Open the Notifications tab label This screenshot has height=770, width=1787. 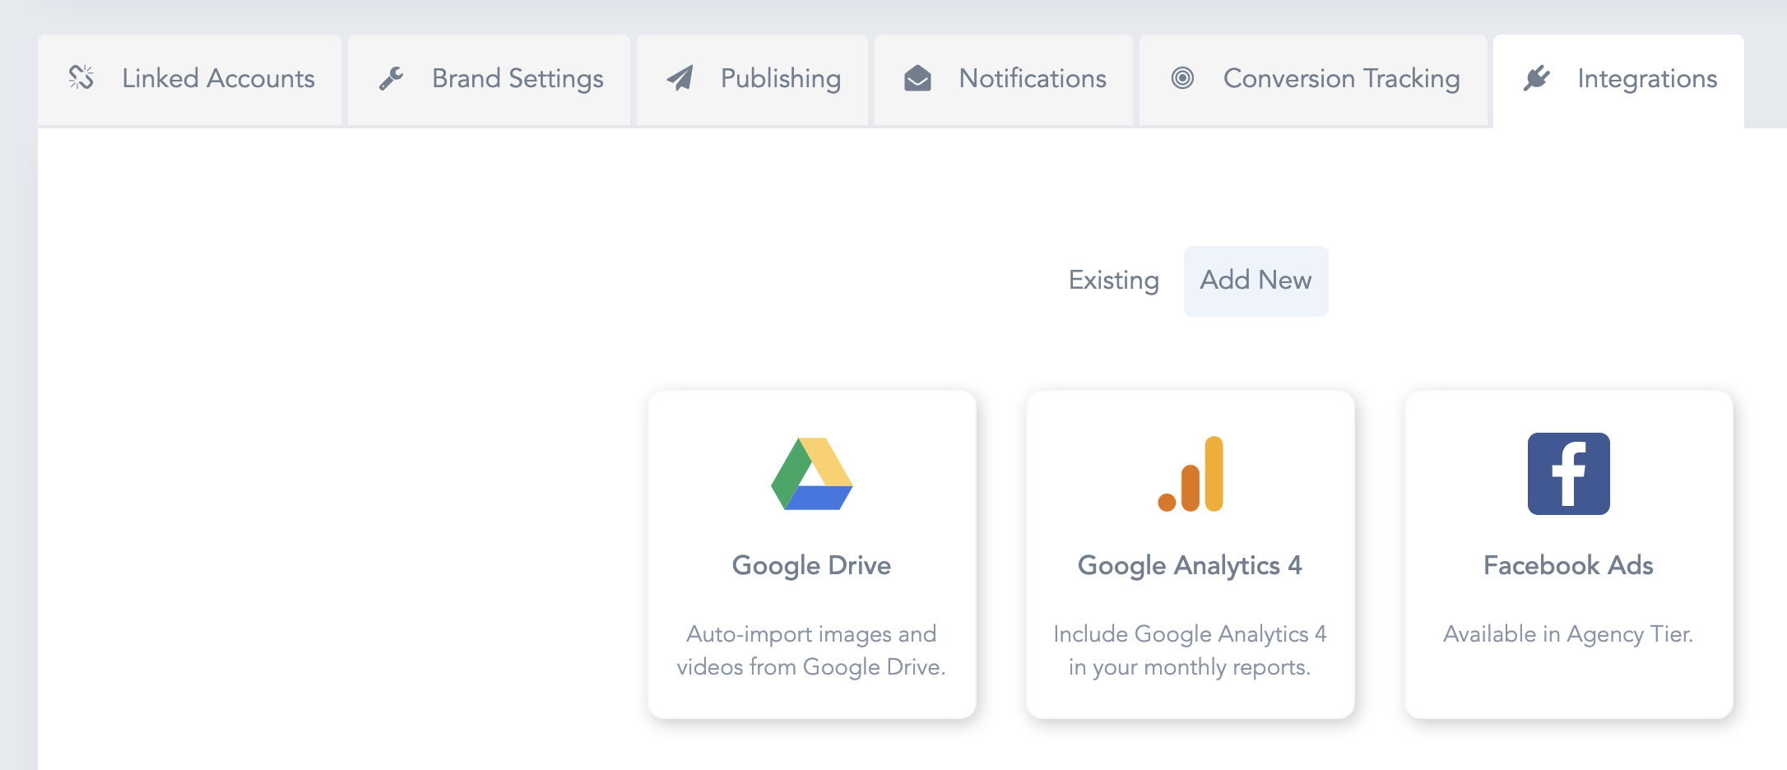(x=1032, y=78)
